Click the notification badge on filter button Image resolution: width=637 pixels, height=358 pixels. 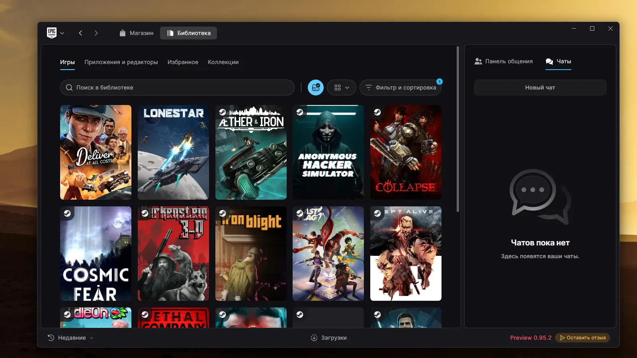439,82
